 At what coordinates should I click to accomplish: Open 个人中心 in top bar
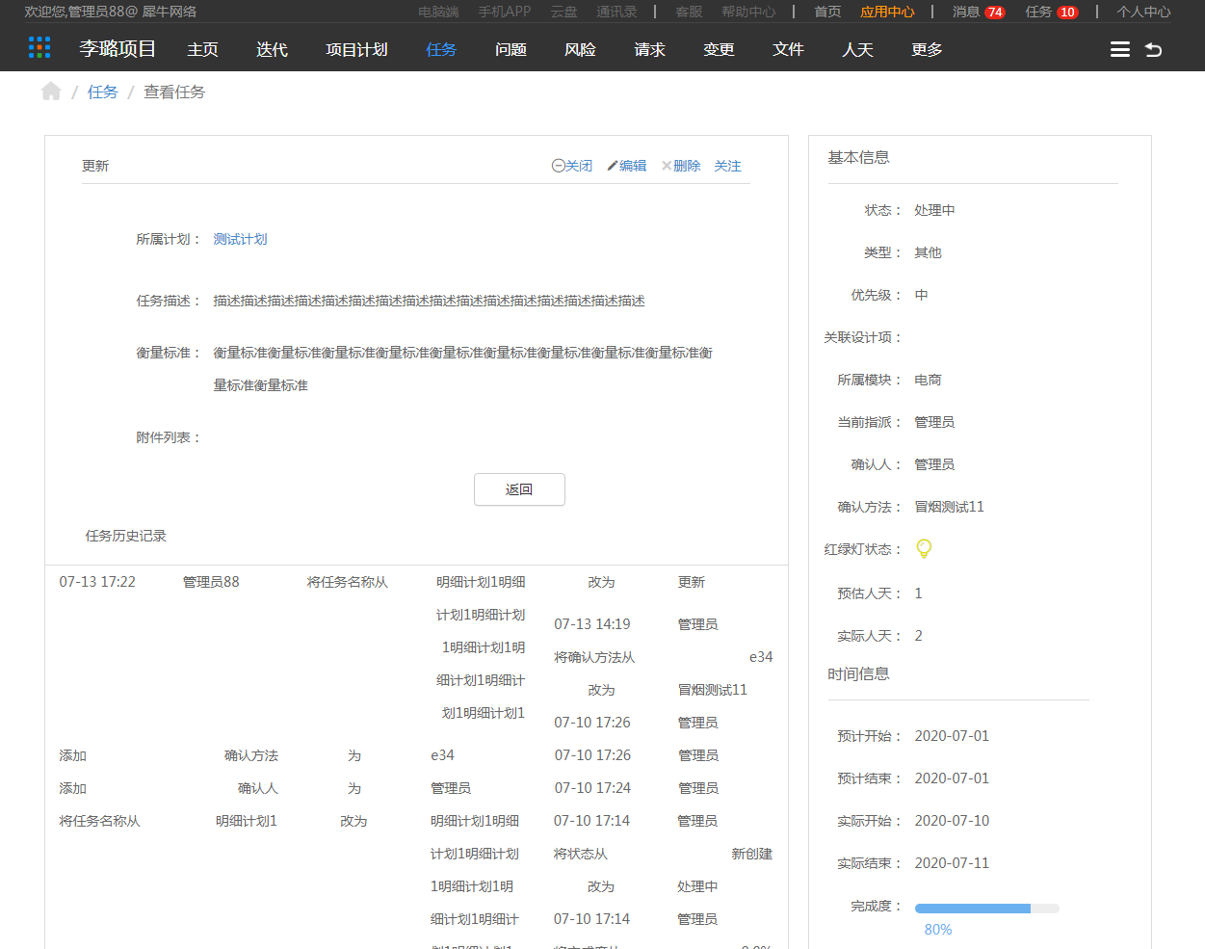point(1143,12)
